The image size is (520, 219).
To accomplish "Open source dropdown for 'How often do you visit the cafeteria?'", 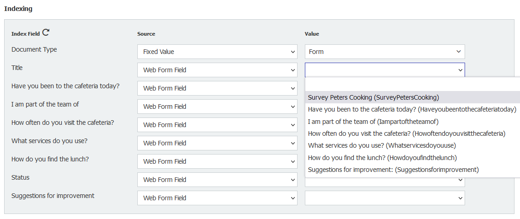I will [217, 125].
